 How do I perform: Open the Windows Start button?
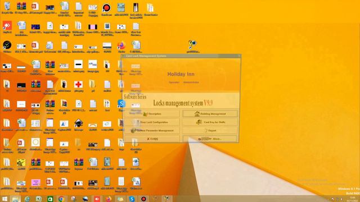(4, 199)
